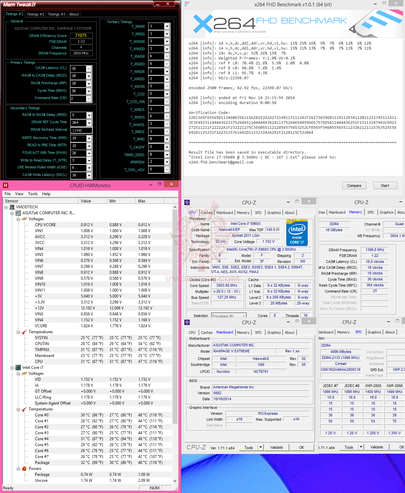Collapse the ASUSTeK COMPUTER INC. node
The image size is (405, 493).
coord(12,213)
